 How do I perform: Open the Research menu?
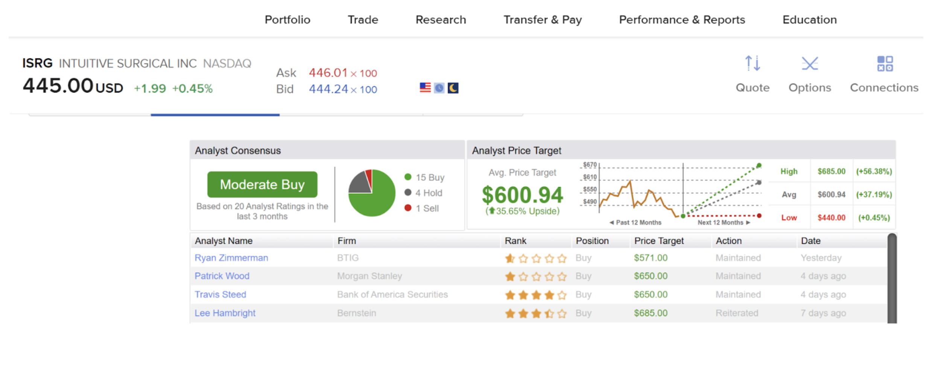441,20
